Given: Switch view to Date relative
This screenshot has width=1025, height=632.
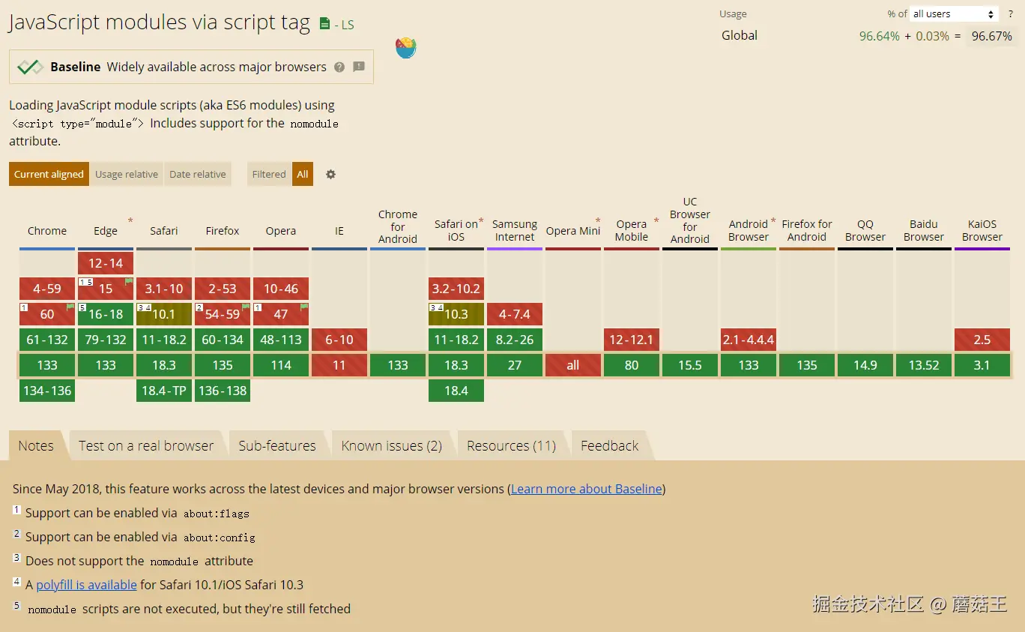Looking at the screenshot, I should 198,174.
